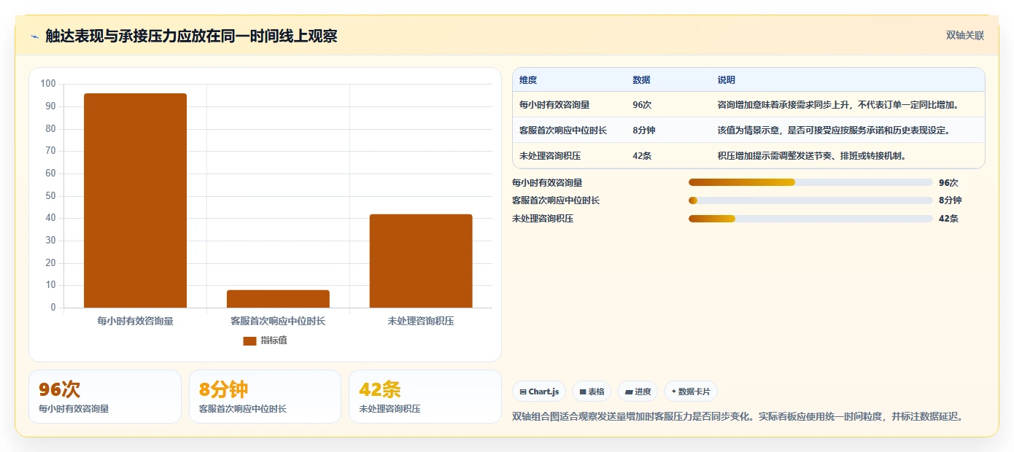Click the 96次 value after progress bar

948,183
